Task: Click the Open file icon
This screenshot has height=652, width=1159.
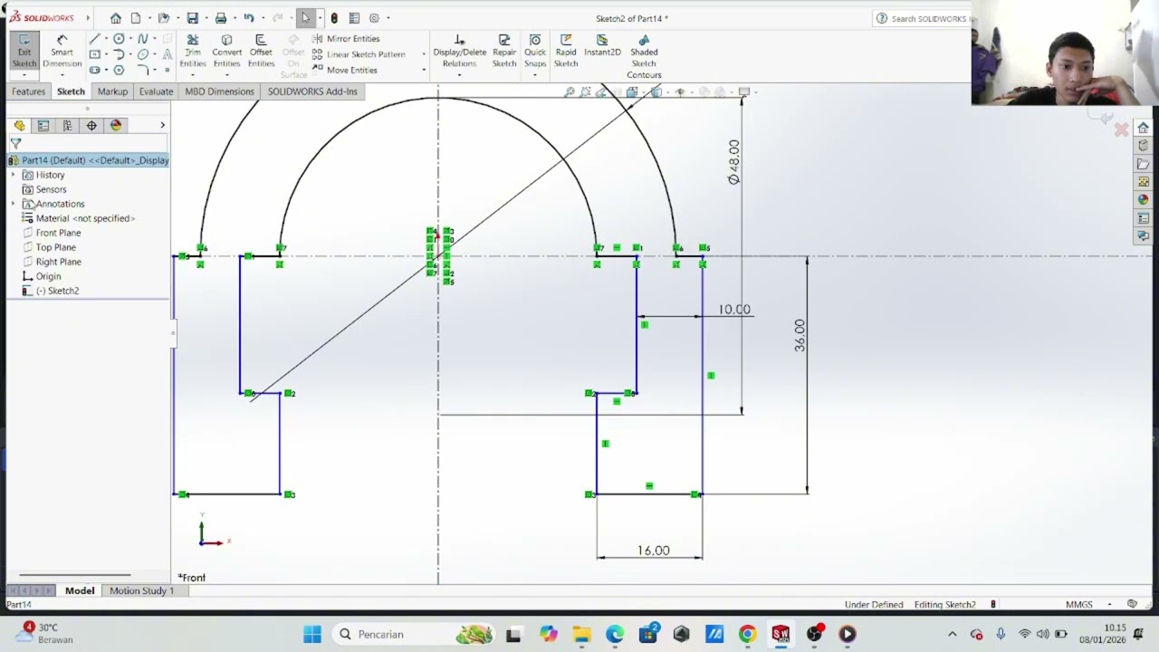Action: click(163, 18)
